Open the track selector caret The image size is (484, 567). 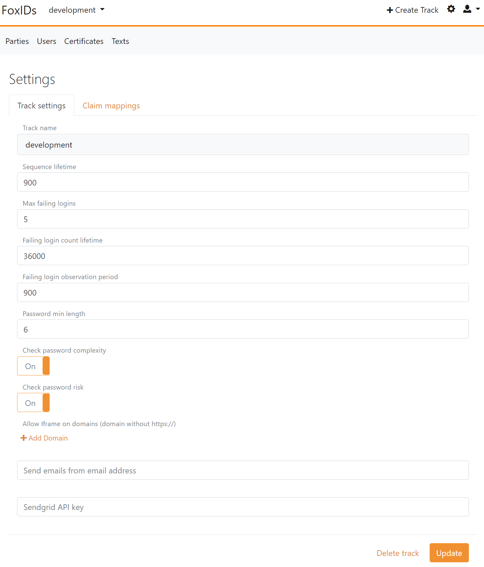click(x=102, y=10)
